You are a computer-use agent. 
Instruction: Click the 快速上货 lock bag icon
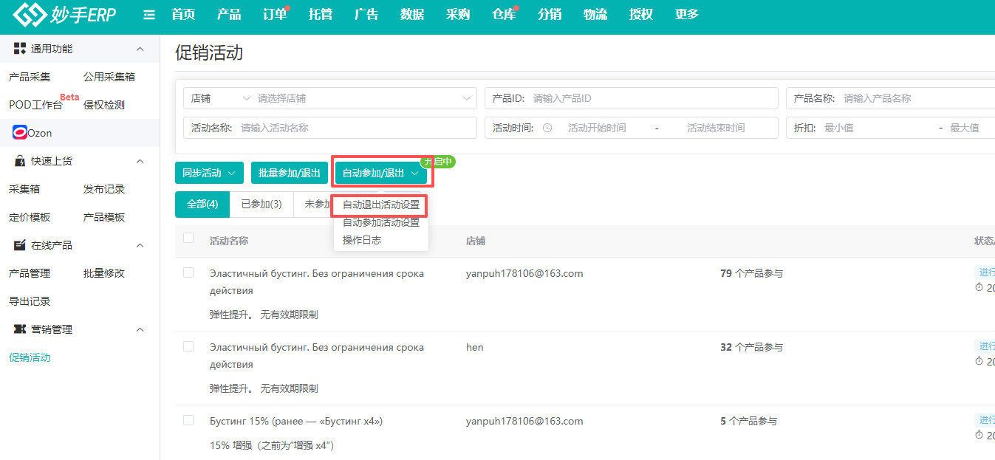tap(20, 161)
